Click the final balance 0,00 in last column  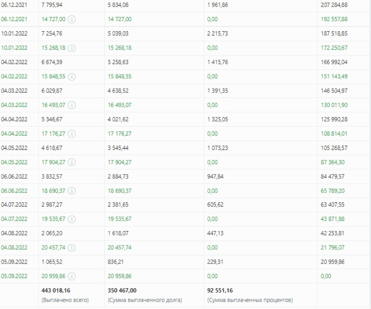click(326, 276)
